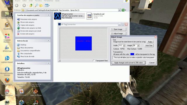Open the Arquivo menu
This screenshot has width=187, height=105.
[18, 1]
